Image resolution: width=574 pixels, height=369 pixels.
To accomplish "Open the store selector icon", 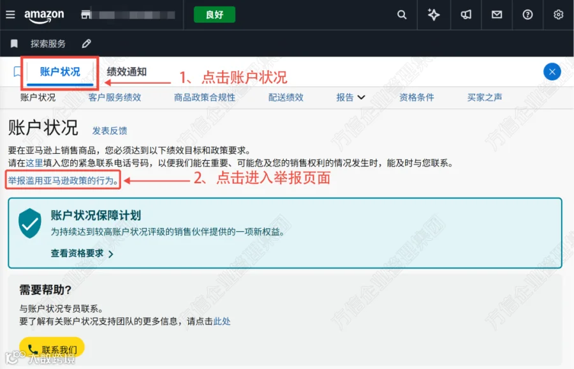I will click(85, 15).
